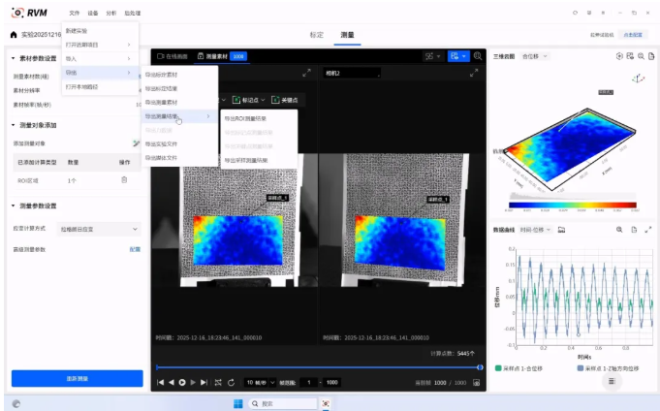This screenshot has width=660, height=411.
Task: Open the 应变计算方式 dropdown
Action: pos(102,229)
